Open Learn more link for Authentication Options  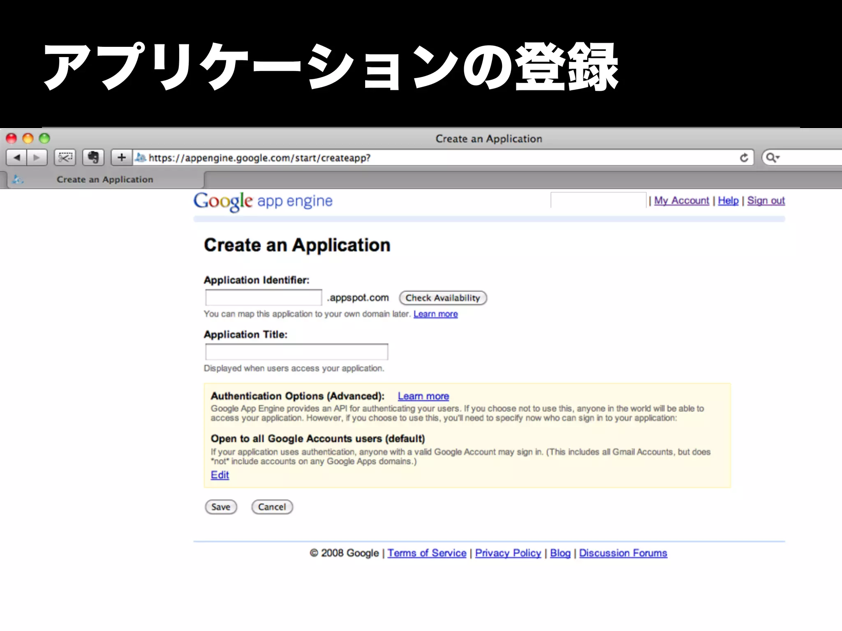click(423, 396)
